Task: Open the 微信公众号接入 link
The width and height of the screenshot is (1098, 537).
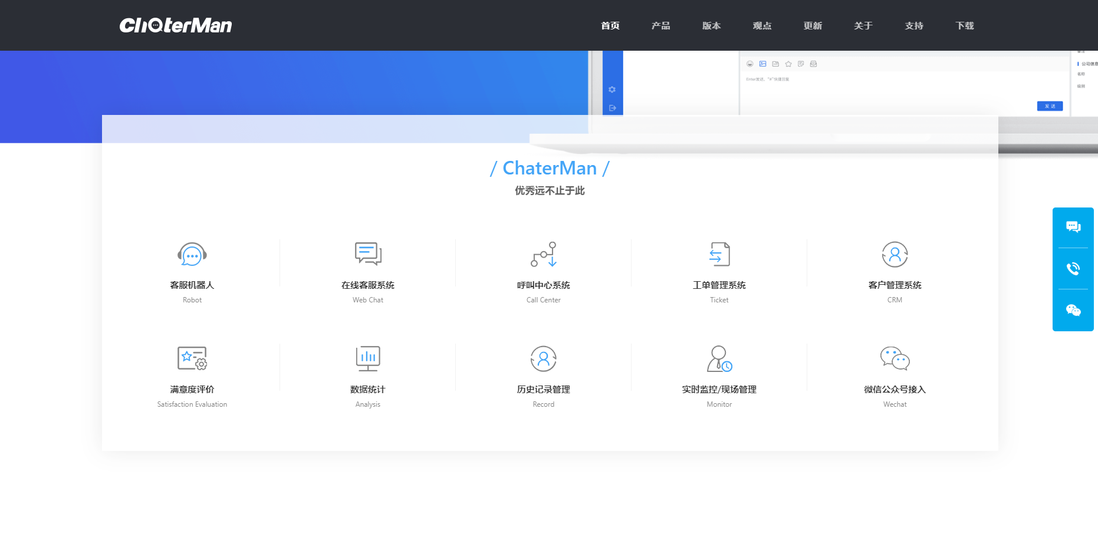Action: point(895,390)
